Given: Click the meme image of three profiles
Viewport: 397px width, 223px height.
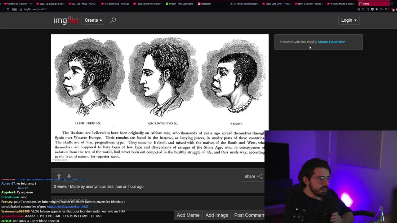Looking at the screenshot, I should [x=159, y=98].
